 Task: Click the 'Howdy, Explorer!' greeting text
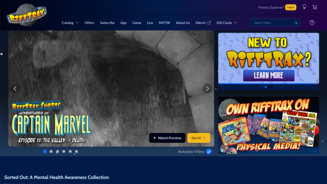[x=271, y=7]
